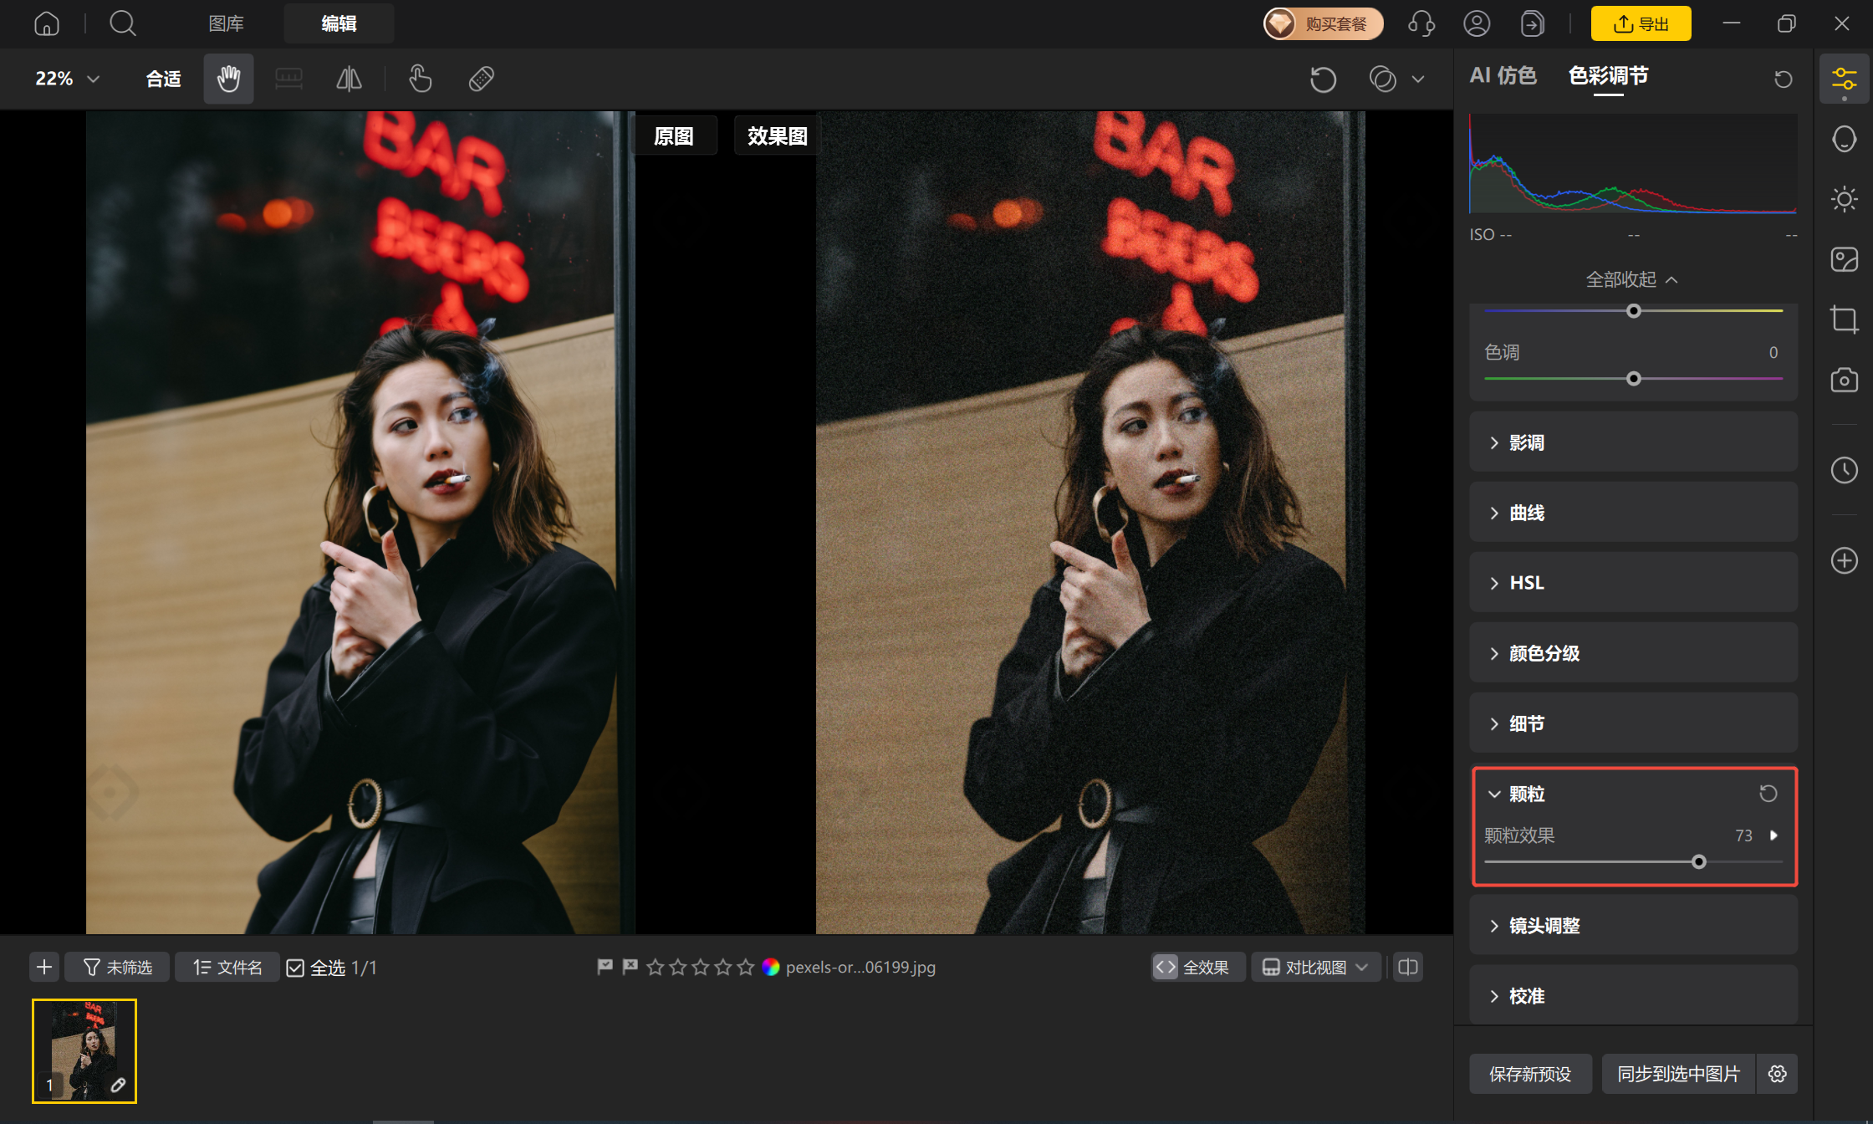Image resolution: width=1873 pixels, height=1124 pixels.
Task: Select the bandage healing tool
Action: [481, 79]
